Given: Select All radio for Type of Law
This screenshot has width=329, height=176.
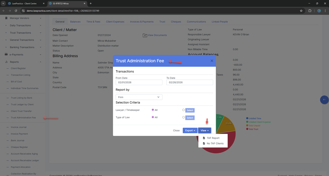Looking at the screenshot, I should tap(153, 117).
